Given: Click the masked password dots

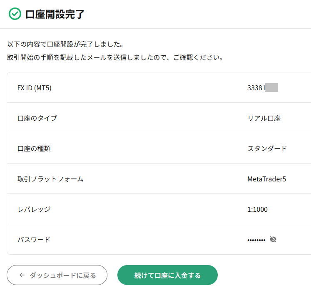Looking at the screenshot, I should tap(256, 240).
